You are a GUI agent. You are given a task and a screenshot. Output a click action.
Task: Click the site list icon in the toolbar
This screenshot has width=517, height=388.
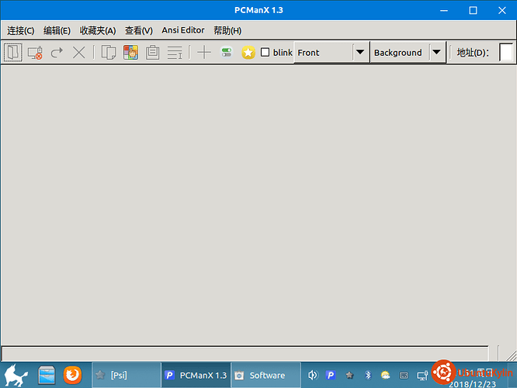tap(13, 53)
